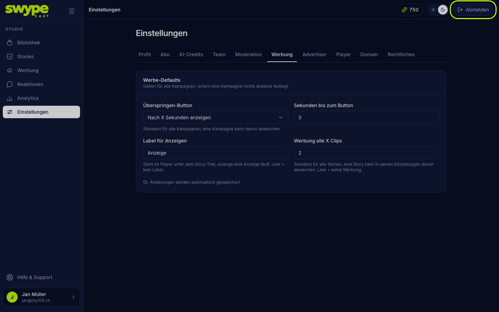The height and width of the screenshot is (312, 499).
Task: Click the Einstellungen page heading
Action: coord(161,33)
